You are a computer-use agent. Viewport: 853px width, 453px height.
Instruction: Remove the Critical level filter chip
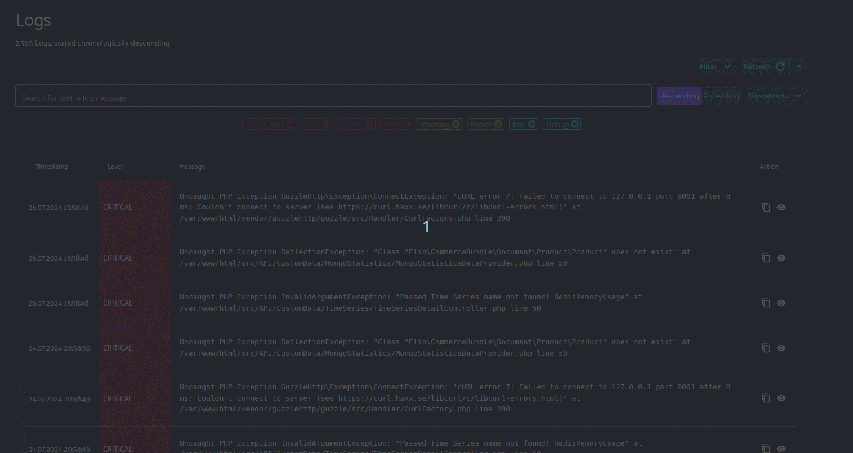point(370,124)
